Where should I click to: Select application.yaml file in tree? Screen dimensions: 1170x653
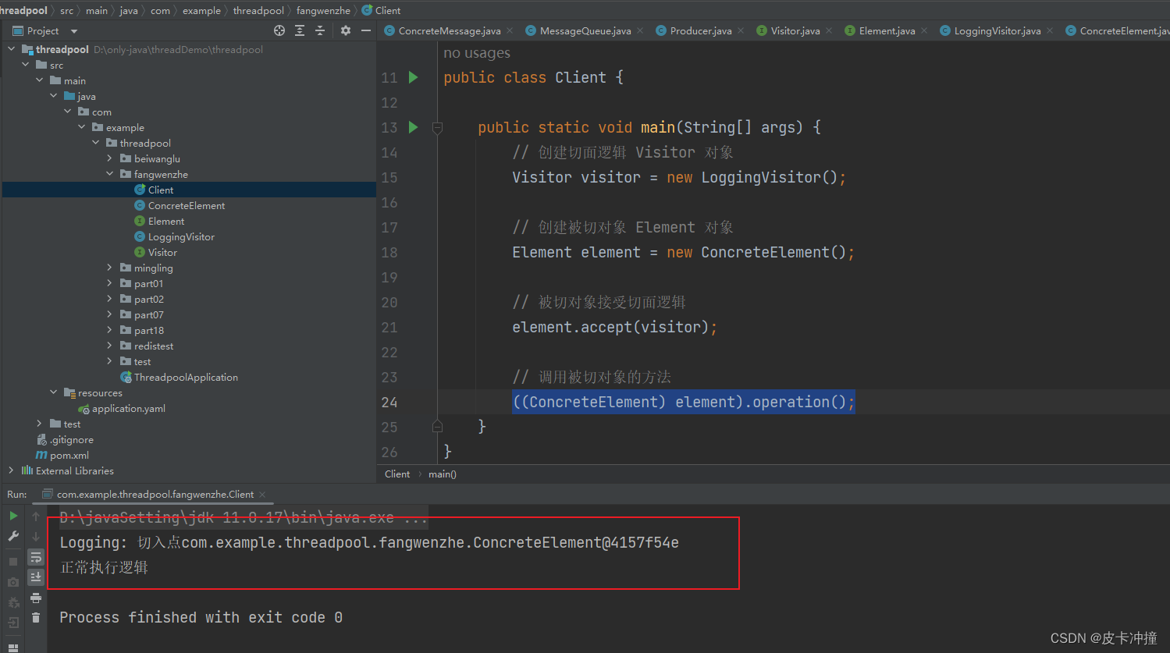(x=129, y=408)
